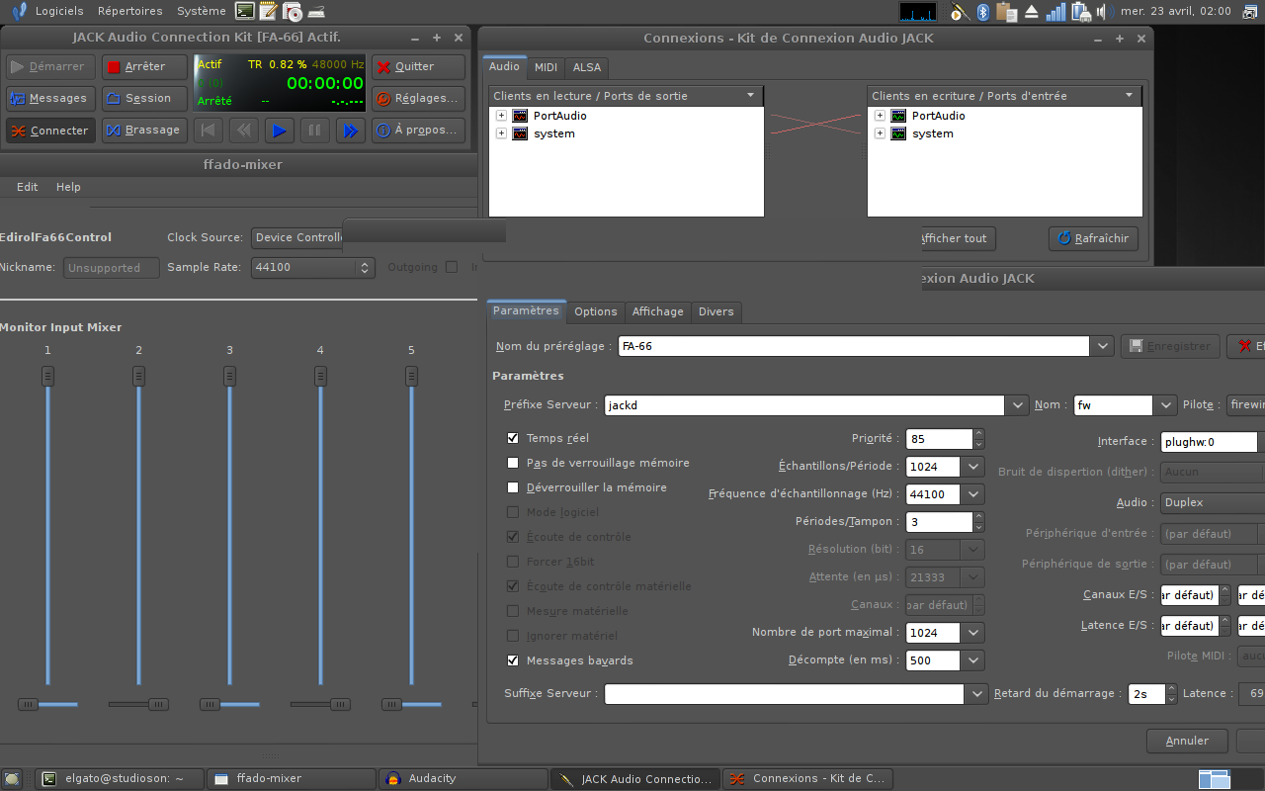Toggle the Connecter connections button
The height and width of the screenshot is (791, 1265).
[x=50, y=130]
